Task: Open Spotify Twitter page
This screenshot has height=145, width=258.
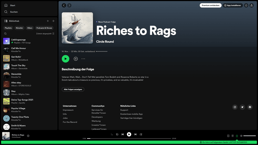Action: 242,107
